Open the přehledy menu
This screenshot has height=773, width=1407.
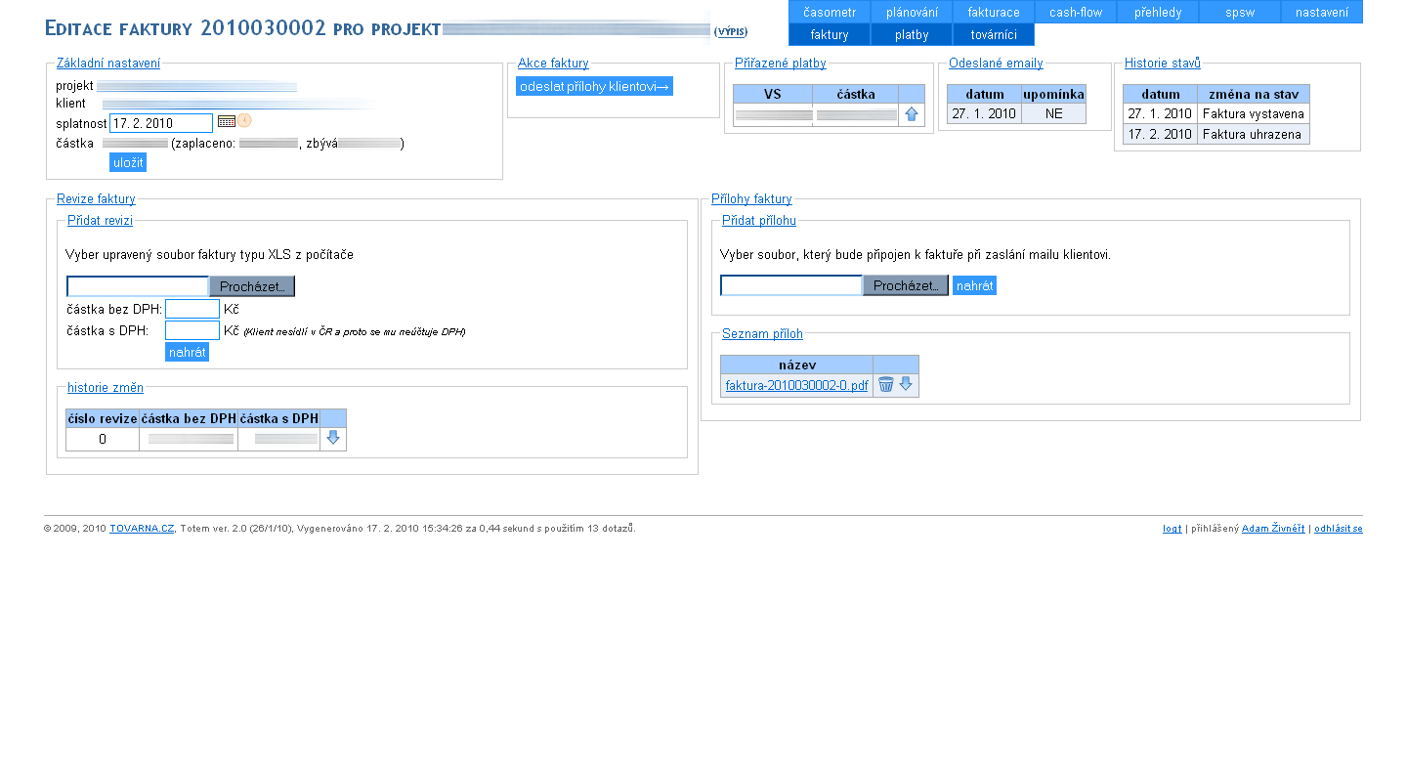pyautogui.click(x=1158, y=12)
